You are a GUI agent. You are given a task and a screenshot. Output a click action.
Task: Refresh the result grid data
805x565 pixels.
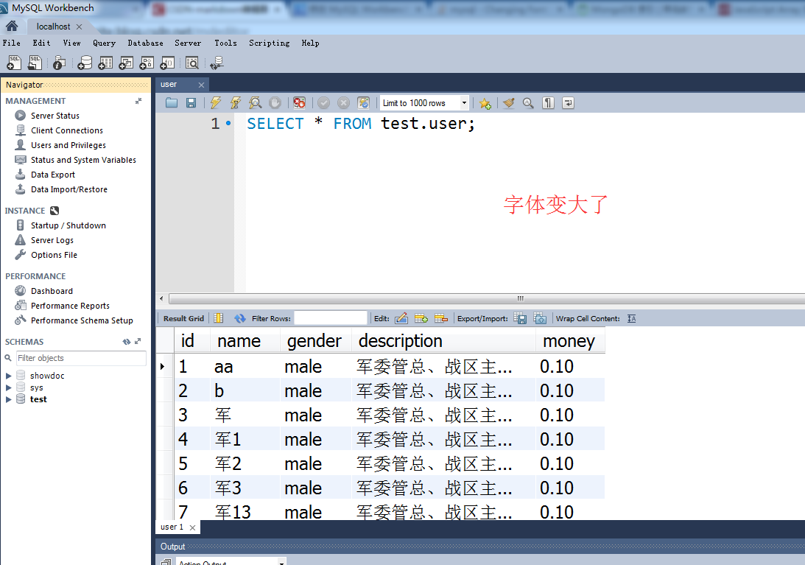tap(240, 318)
